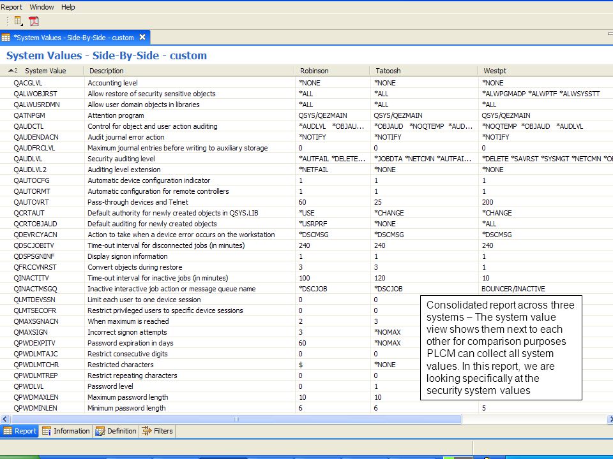
Task: Click the toolbar drag handle dots
Action: (8, 21)
